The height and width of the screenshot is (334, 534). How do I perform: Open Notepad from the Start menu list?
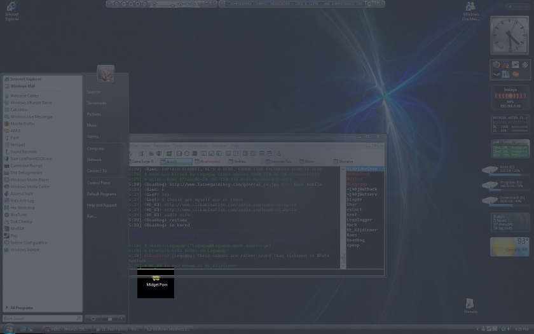click(x=18, y=144)
